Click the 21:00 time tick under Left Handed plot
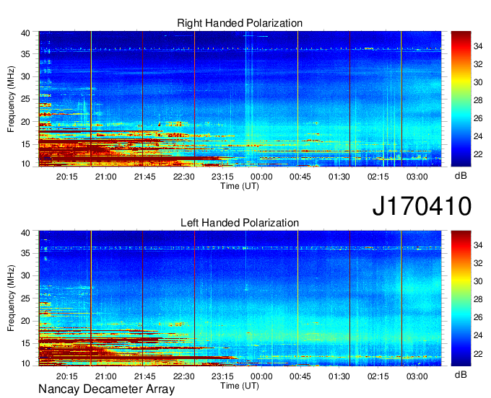The height and width of the screenshot is (398, 491). (106, 376)
